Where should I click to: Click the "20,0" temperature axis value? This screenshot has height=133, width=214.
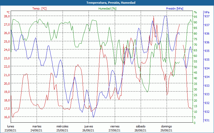click(7, 83)
